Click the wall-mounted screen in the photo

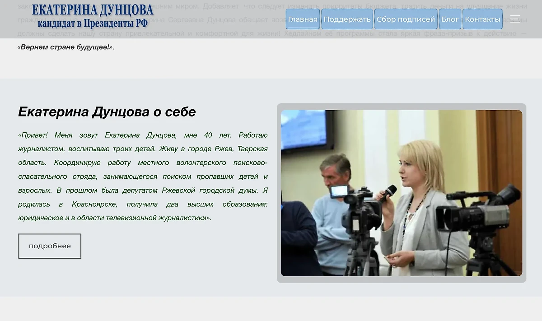[307, 131]
